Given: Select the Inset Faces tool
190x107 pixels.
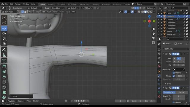Looking at the screenshot, I should [x=4, y=72].
